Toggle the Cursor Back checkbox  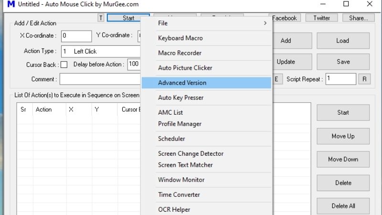(x=64, y=64)
